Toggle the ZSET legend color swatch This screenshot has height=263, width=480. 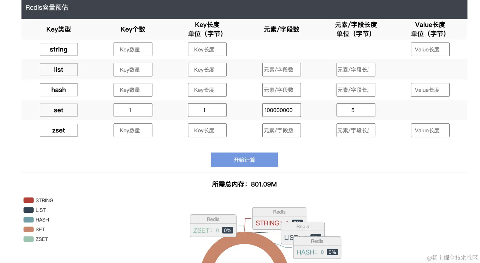[28, 239]
